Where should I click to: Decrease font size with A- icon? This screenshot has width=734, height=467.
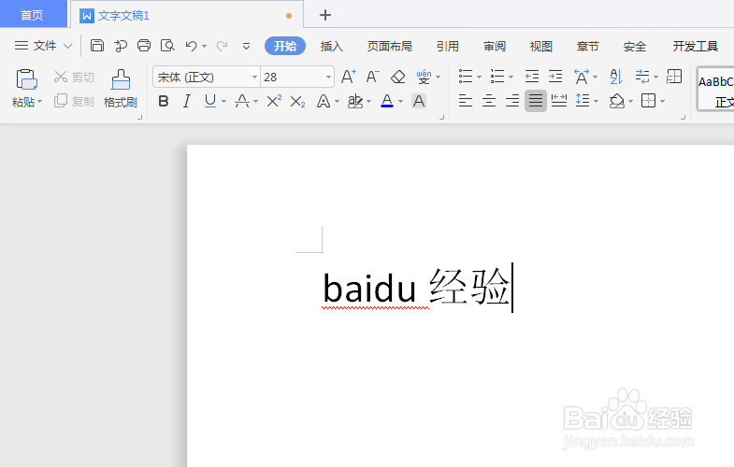click(x=373, y=77)
